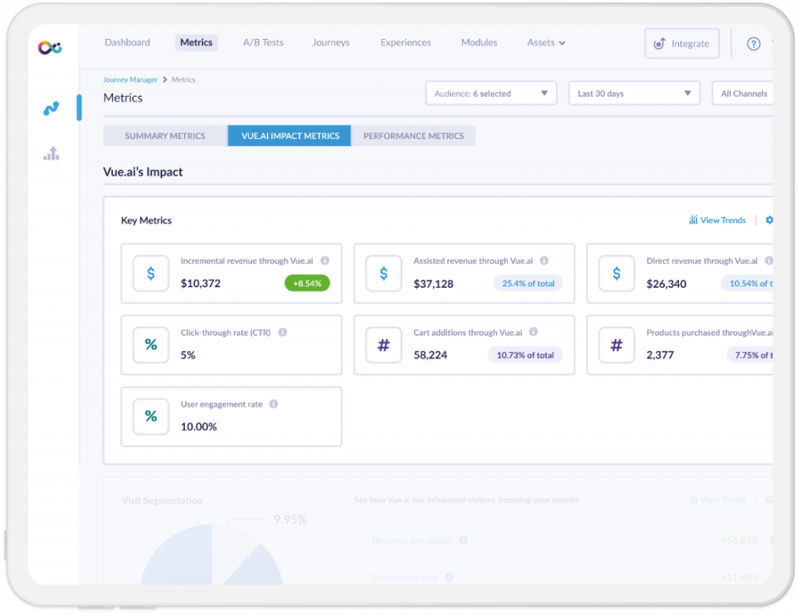Click the $26,340 value

666,284
